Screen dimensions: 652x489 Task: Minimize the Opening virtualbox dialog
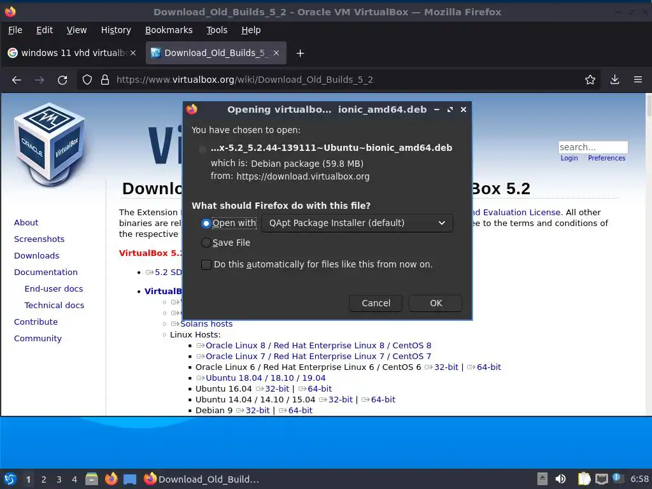[437, 110]
